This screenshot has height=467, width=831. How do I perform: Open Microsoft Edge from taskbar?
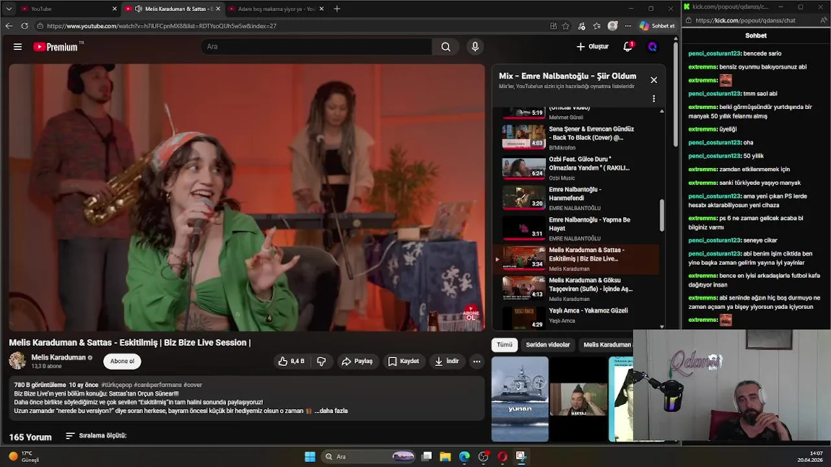pyautogui.click(x=464, y=457)
